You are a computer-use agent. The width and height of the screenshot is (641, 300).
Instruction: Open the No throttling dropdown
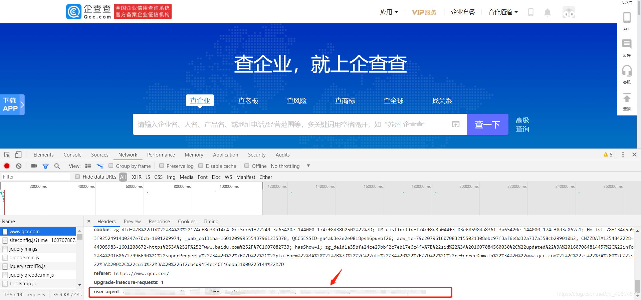coord(290,166)
